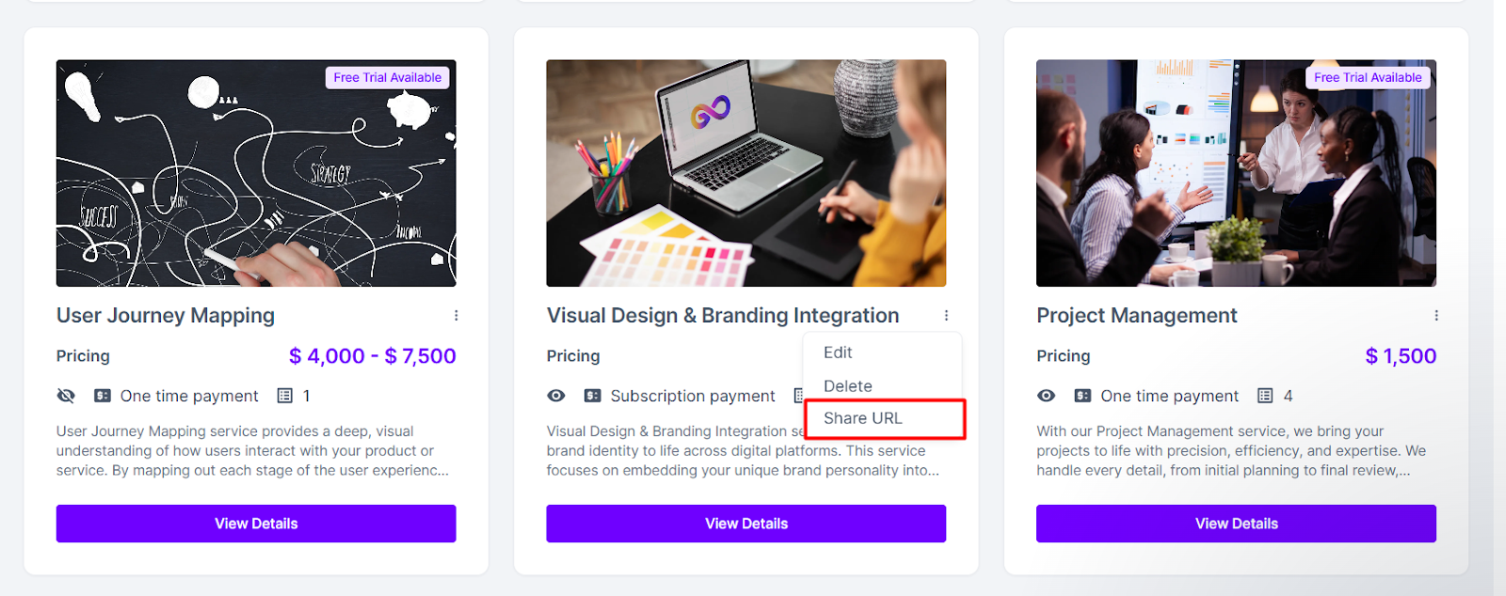Open User Journey Mapping chalkboard thumbnail
Image resolution: width=1506 pixels, height=596 pixels.
(256, 173)
